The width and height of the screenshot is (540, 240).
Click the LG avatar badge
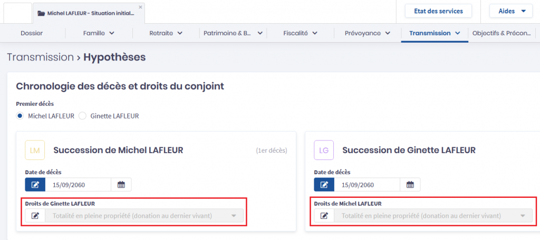[324, 151]
